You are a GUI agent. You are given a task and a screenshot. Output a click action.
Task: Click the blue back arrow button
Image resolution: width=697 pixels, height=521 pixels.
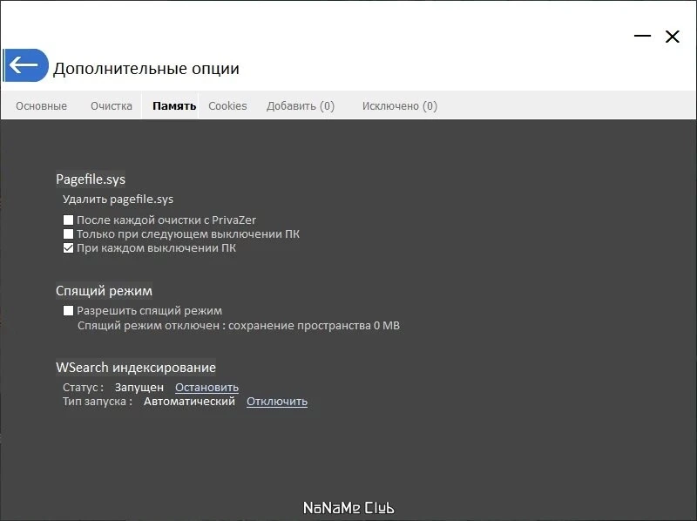(x=26, y=65)
